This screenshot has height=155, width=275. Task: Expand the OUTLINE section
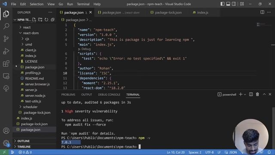pos(23,141)
